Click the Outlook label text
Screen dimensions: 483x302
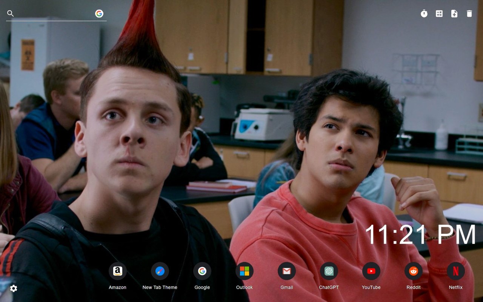[244, 287]
